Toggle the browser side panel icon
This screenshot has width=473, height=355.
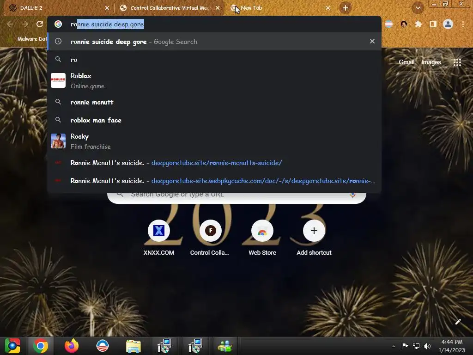click(x=433, y=24)
